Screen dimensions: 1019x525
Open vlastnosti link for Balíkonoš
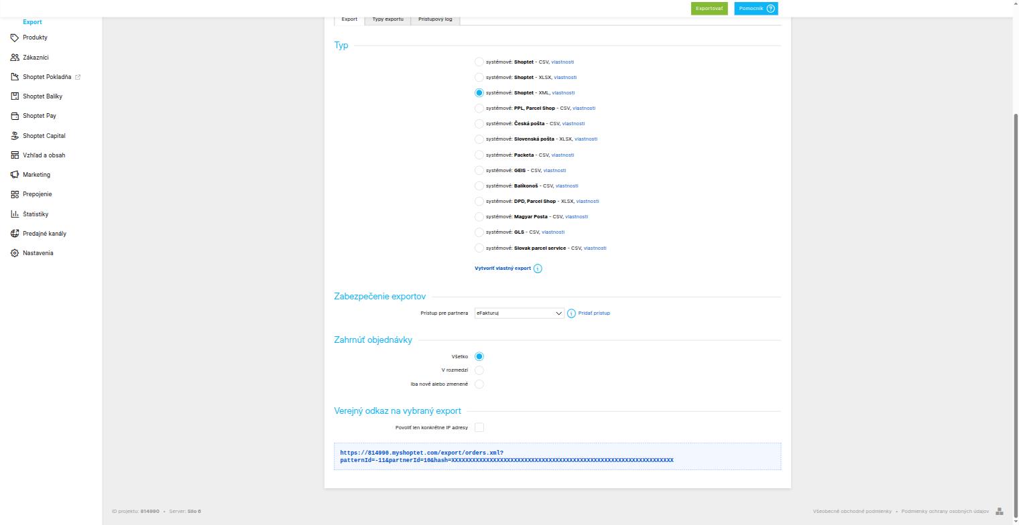point(566,186)
